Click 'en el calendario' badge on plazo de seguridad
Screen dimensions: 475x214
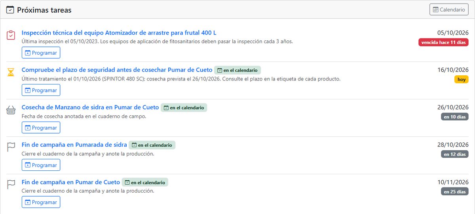[237, 70]
